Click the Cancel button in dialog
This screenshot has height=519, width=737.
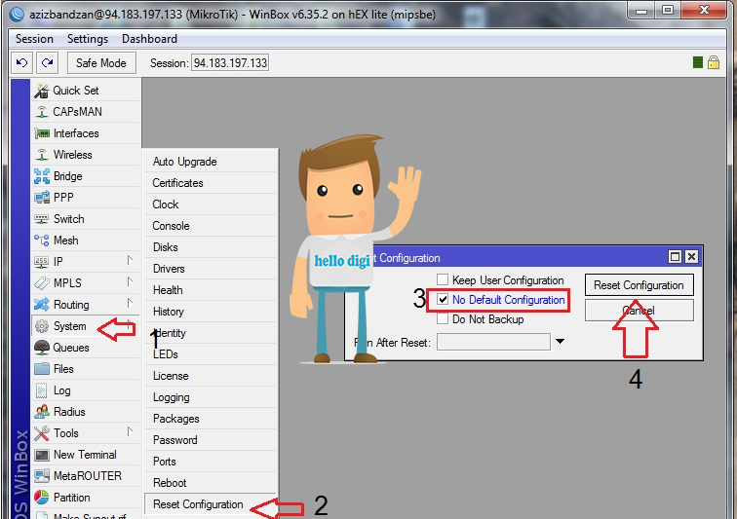point(639,311)
